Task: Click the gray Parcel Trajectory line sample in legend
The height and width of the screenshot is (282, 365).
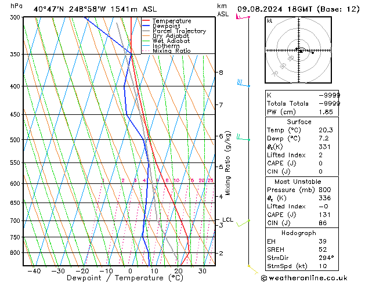Action: click(146, 31)
